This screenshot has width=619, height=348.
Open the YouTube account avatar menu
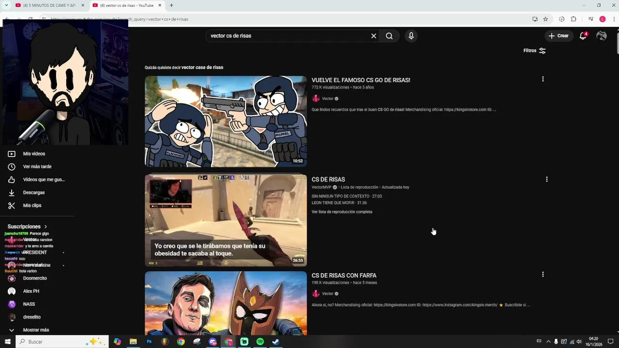[x=602, y=36]
